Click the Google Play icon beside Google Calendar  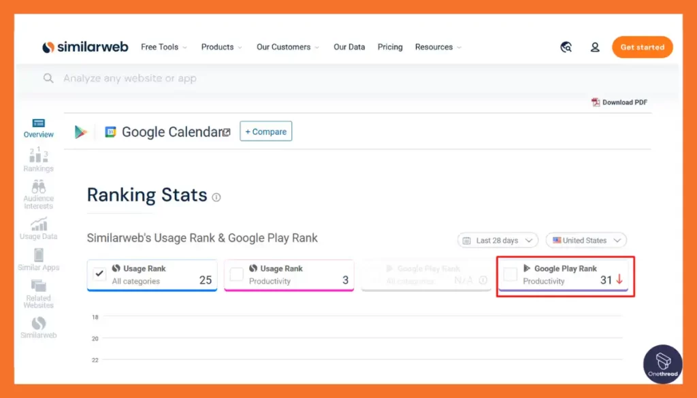tap(80, 131)
